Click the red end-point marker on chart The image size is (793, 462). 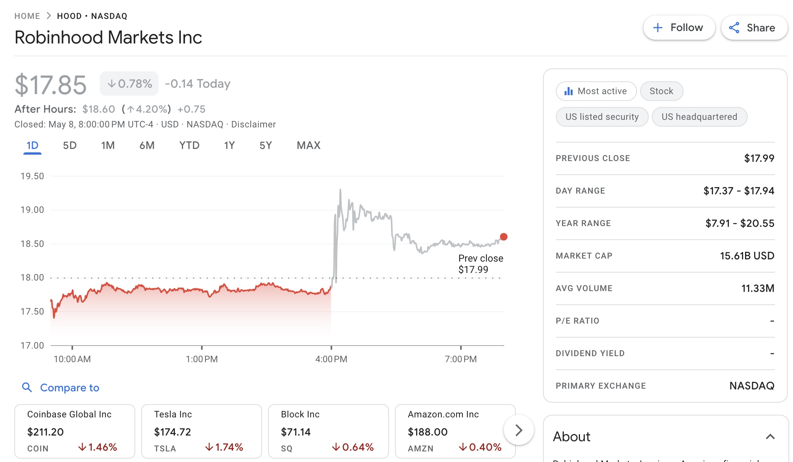(503, 237)
